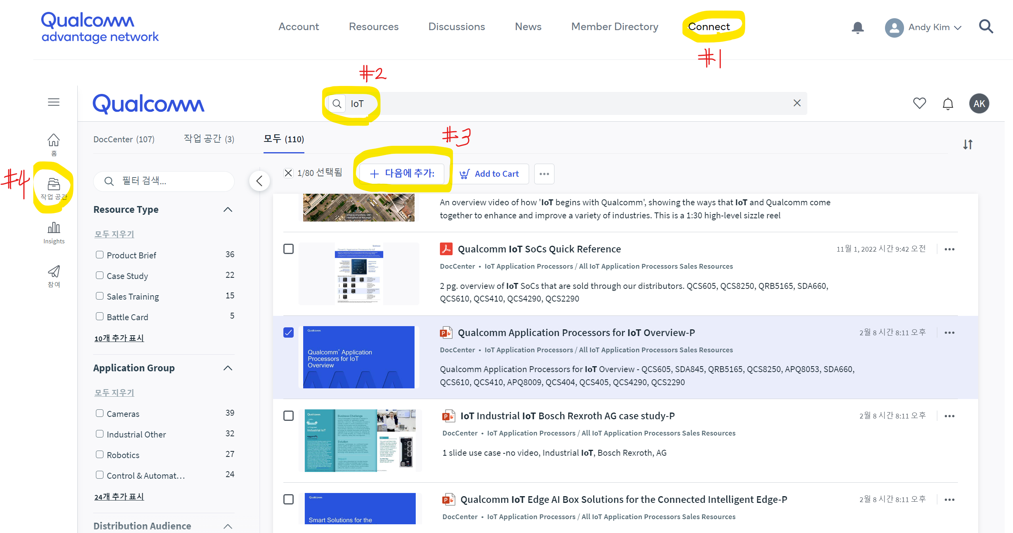Open more options for Bosch Rexroth AG case study-P

(950, 416)
